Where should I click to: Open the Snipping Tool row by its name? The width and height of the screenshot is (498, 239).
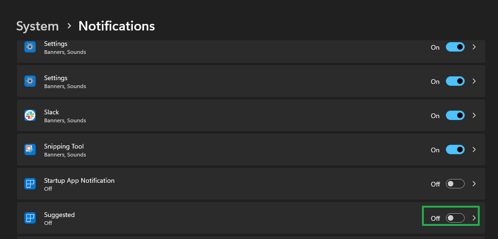point(64,146)
